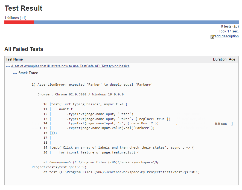This screenshot has width=242, height=190.
Task: Click the '1 failures (+1)' summary text
Action: [x=15, y=18]
